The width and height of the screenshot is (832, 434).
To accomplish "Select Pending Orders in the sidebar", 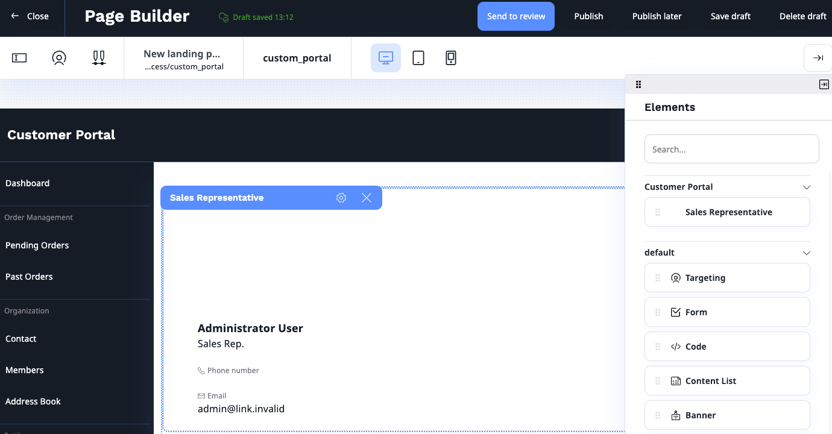I will (37, 245).
